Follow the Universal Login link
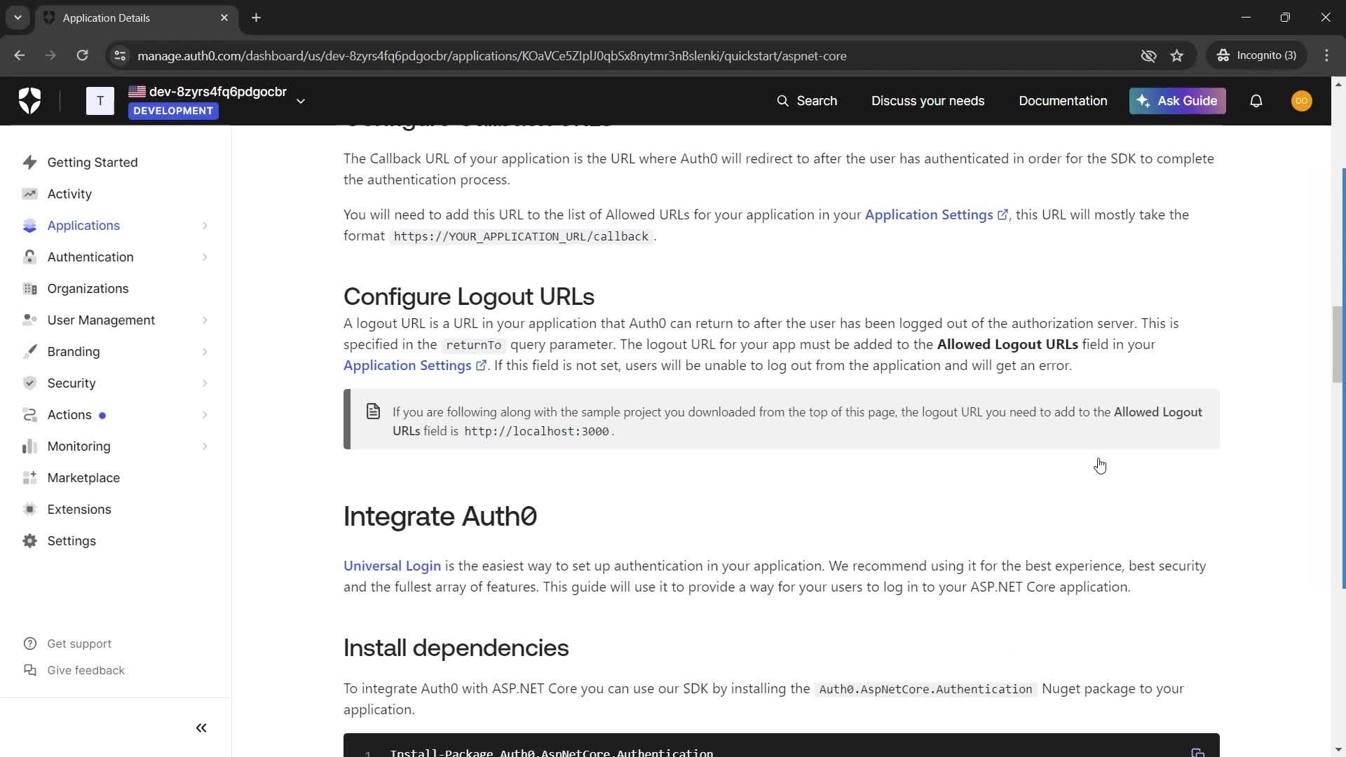 392,566
